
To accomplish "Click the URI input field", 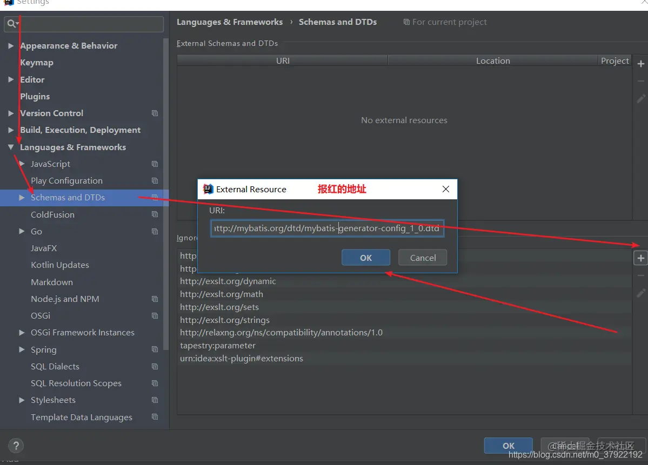I will tap(328, 228).
